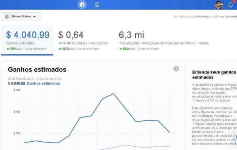This screenshot has width=237, height=150.
Task: Click the $ 0,64 RPM value
Action: coord(71,35)
